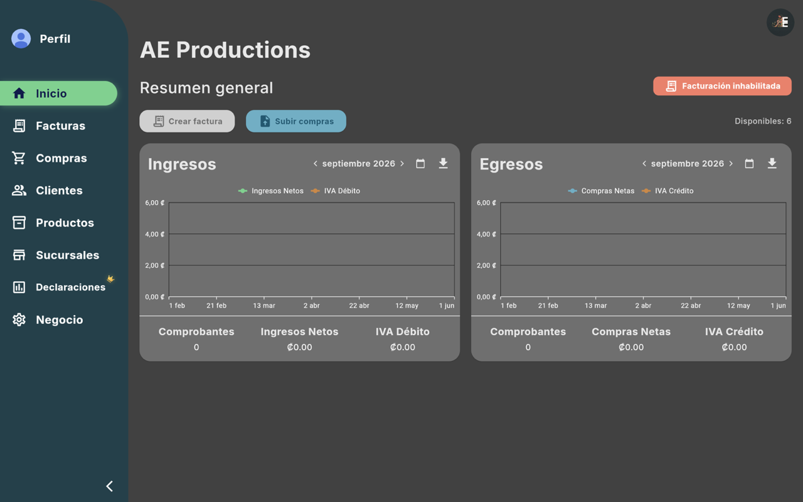Open the calendar picker in Egresos card

coord(749,164)
